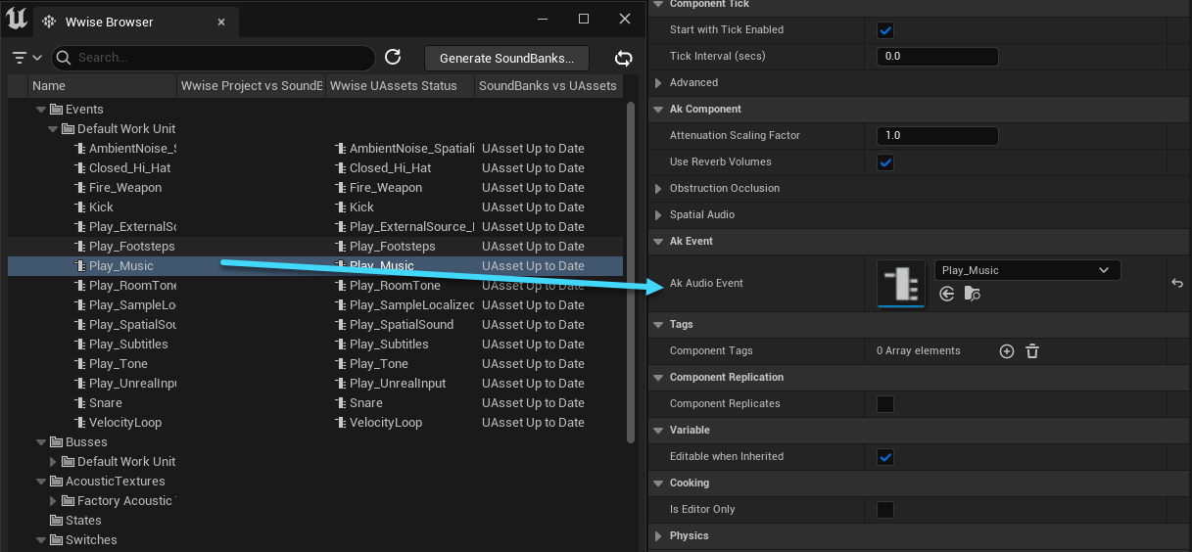Click the use-selected-asset arrow under Play_Music dropdown
The height and width of the screenshot is (552, 1192).
point(946,294)
